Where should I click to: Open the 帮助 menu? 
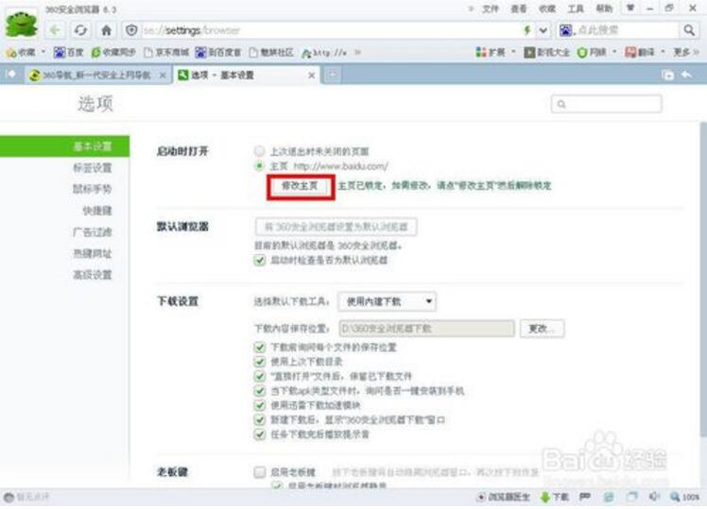(x=604, y=8)
